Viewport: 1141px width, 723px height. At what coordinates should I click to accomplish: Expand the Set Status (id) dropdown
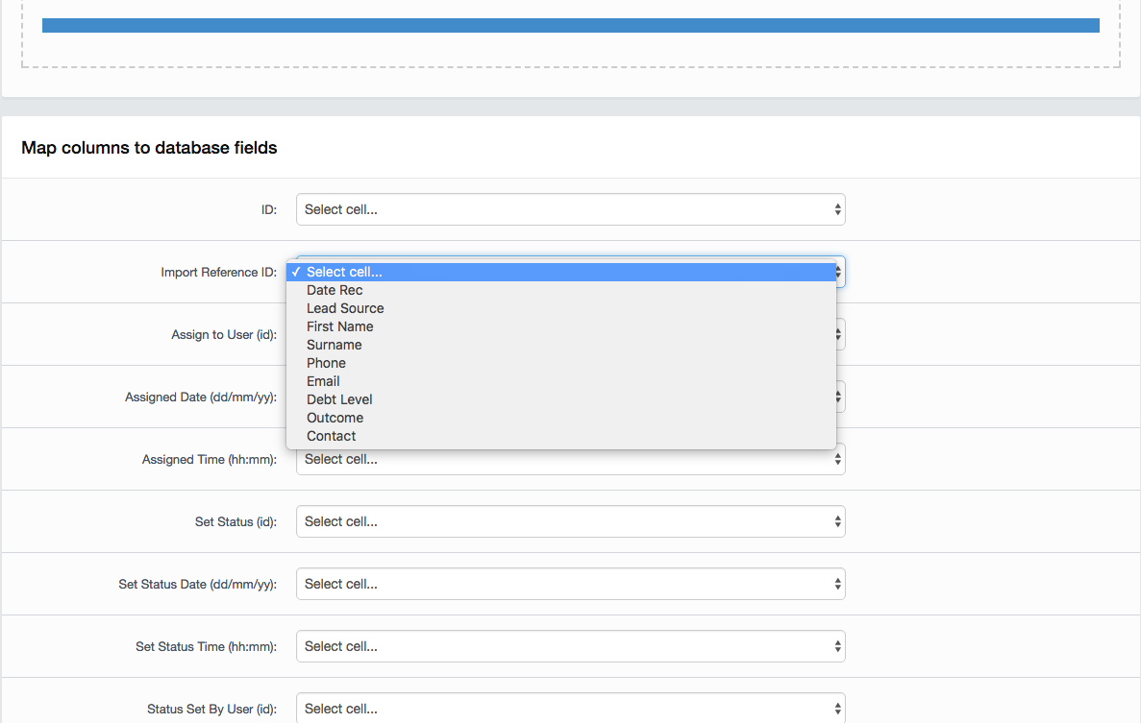coord(570,521)
